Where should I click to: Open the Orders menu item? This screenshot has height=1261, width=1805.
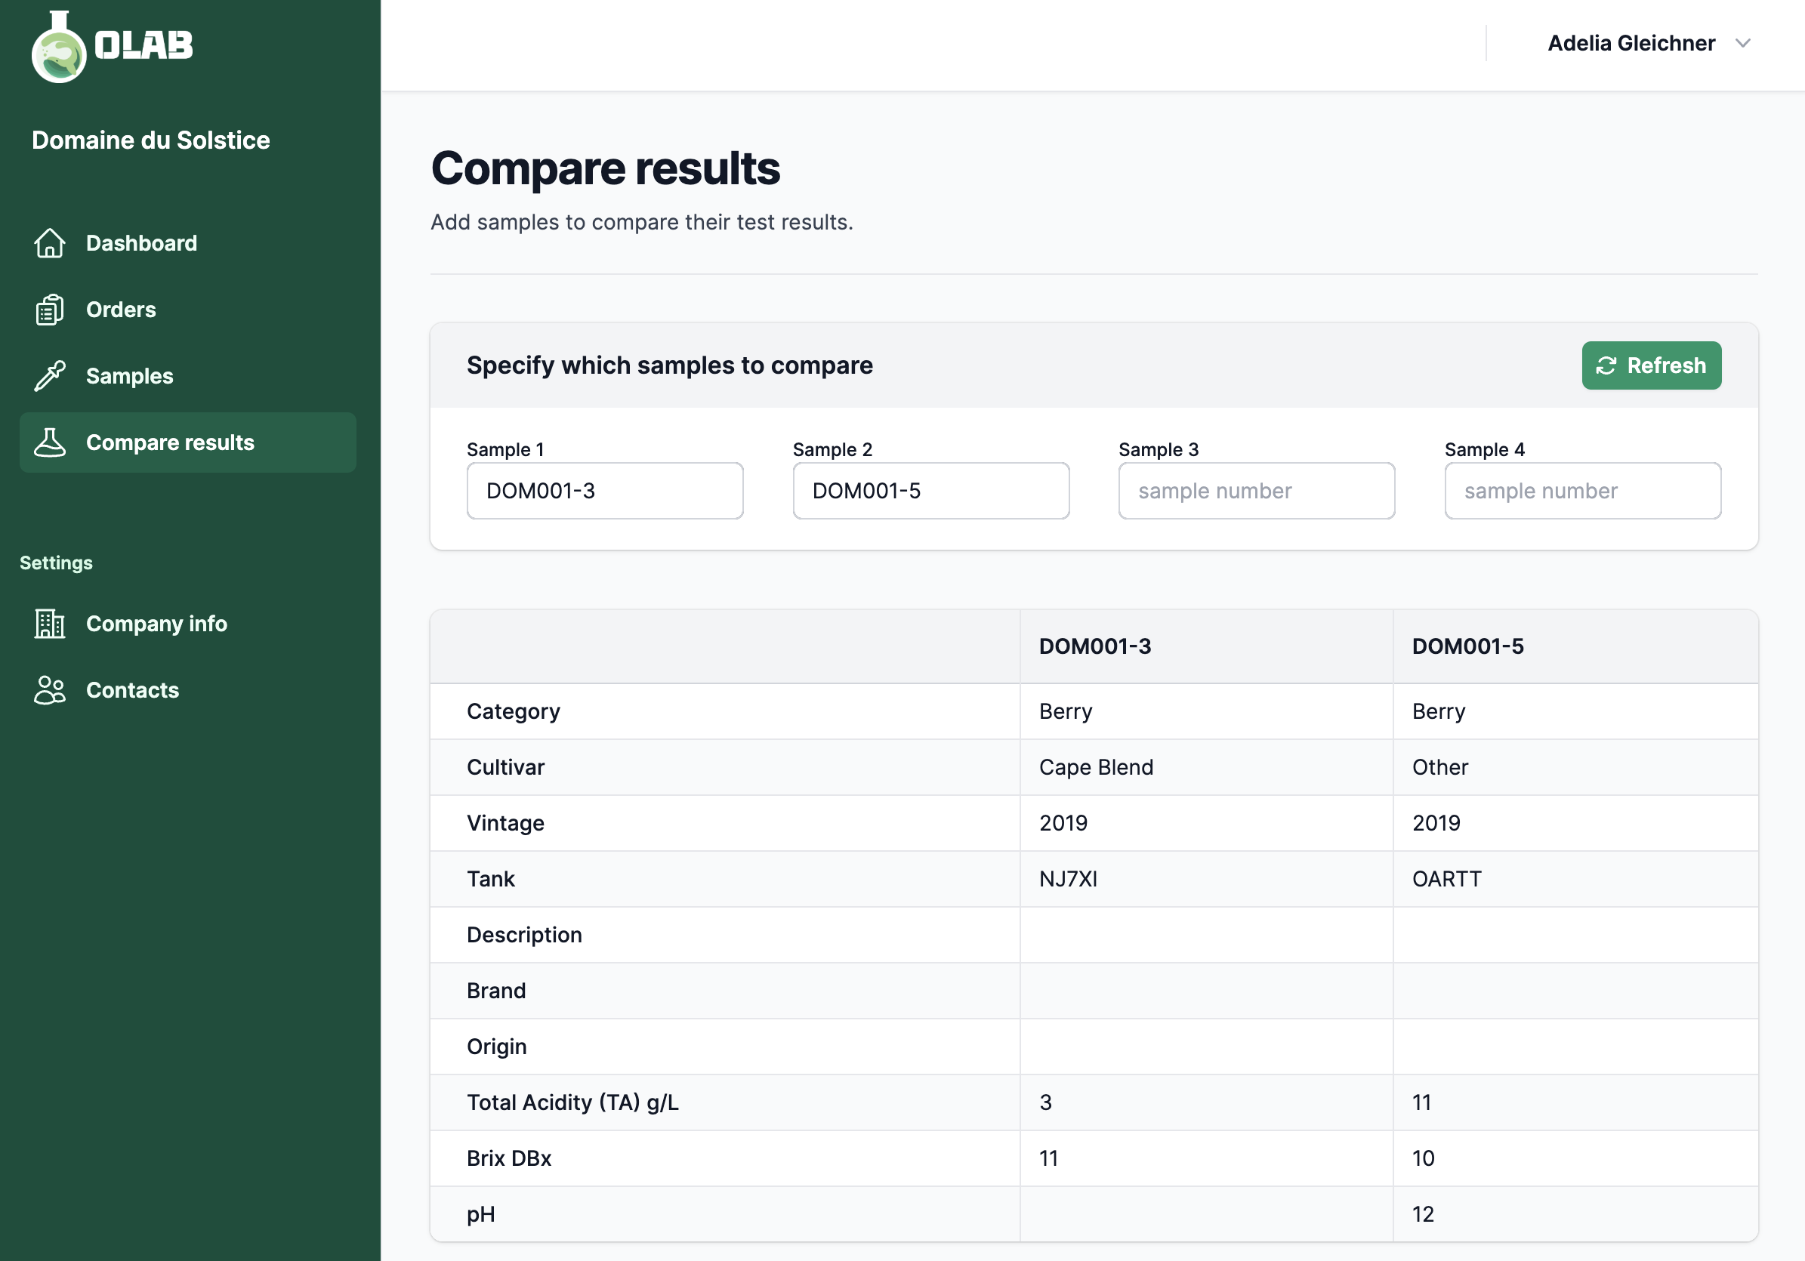121,310
